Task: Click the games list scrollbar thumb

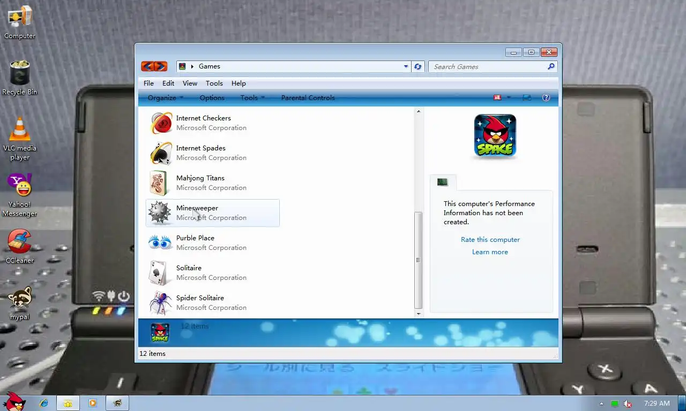Action: 419,260
